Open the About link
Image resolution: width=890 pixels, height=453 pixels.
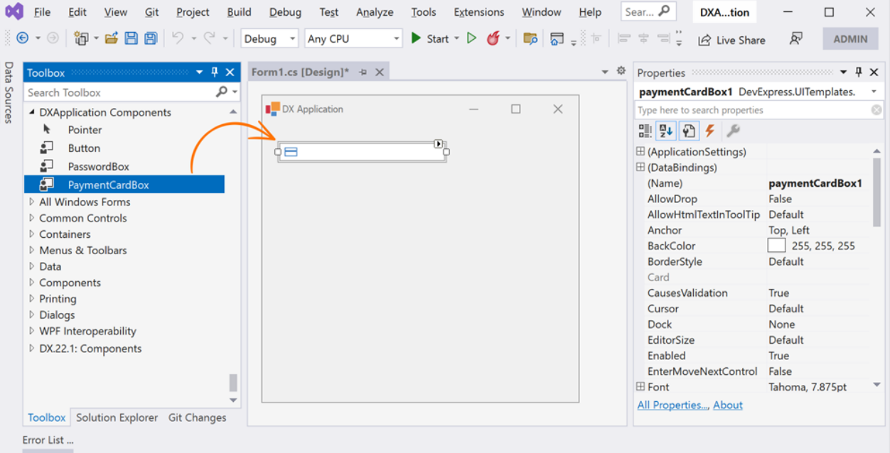[x=728, y=405]
